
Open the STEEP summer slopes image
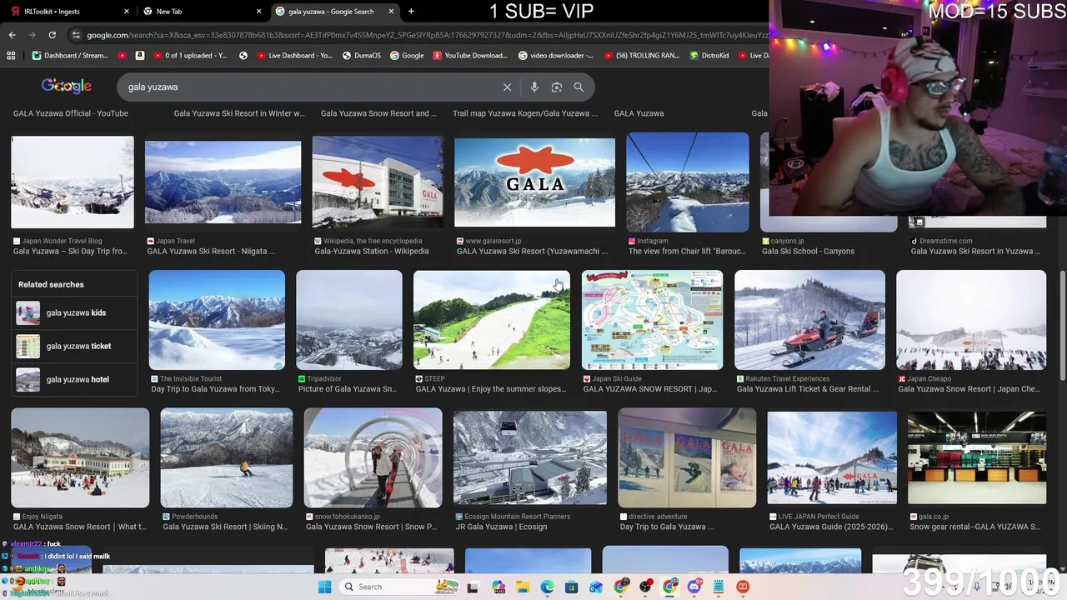(492, 319)
